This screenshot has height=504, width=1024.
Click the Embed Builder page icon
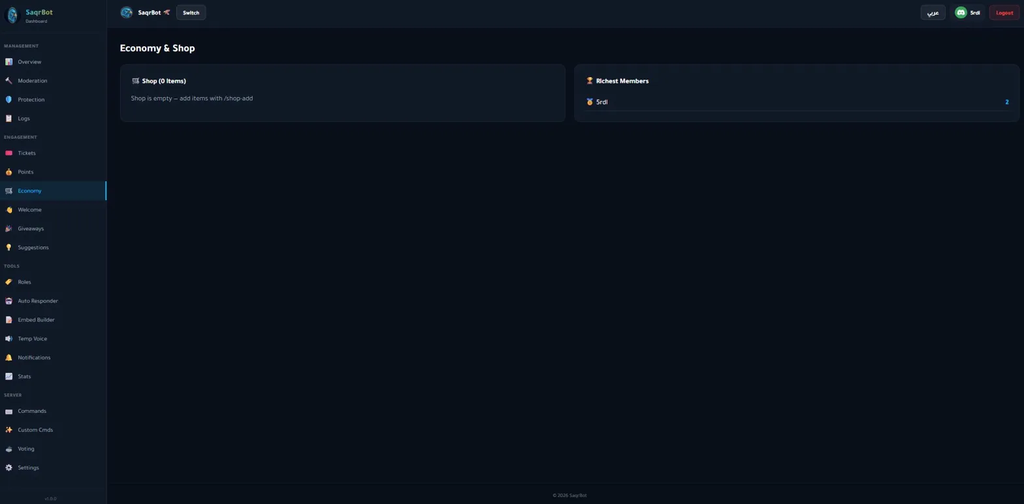pos(8,320)
